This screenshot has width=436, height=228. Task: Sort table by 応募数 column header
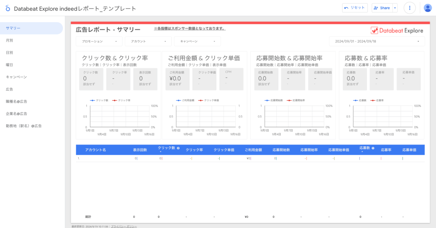[364, 148]
